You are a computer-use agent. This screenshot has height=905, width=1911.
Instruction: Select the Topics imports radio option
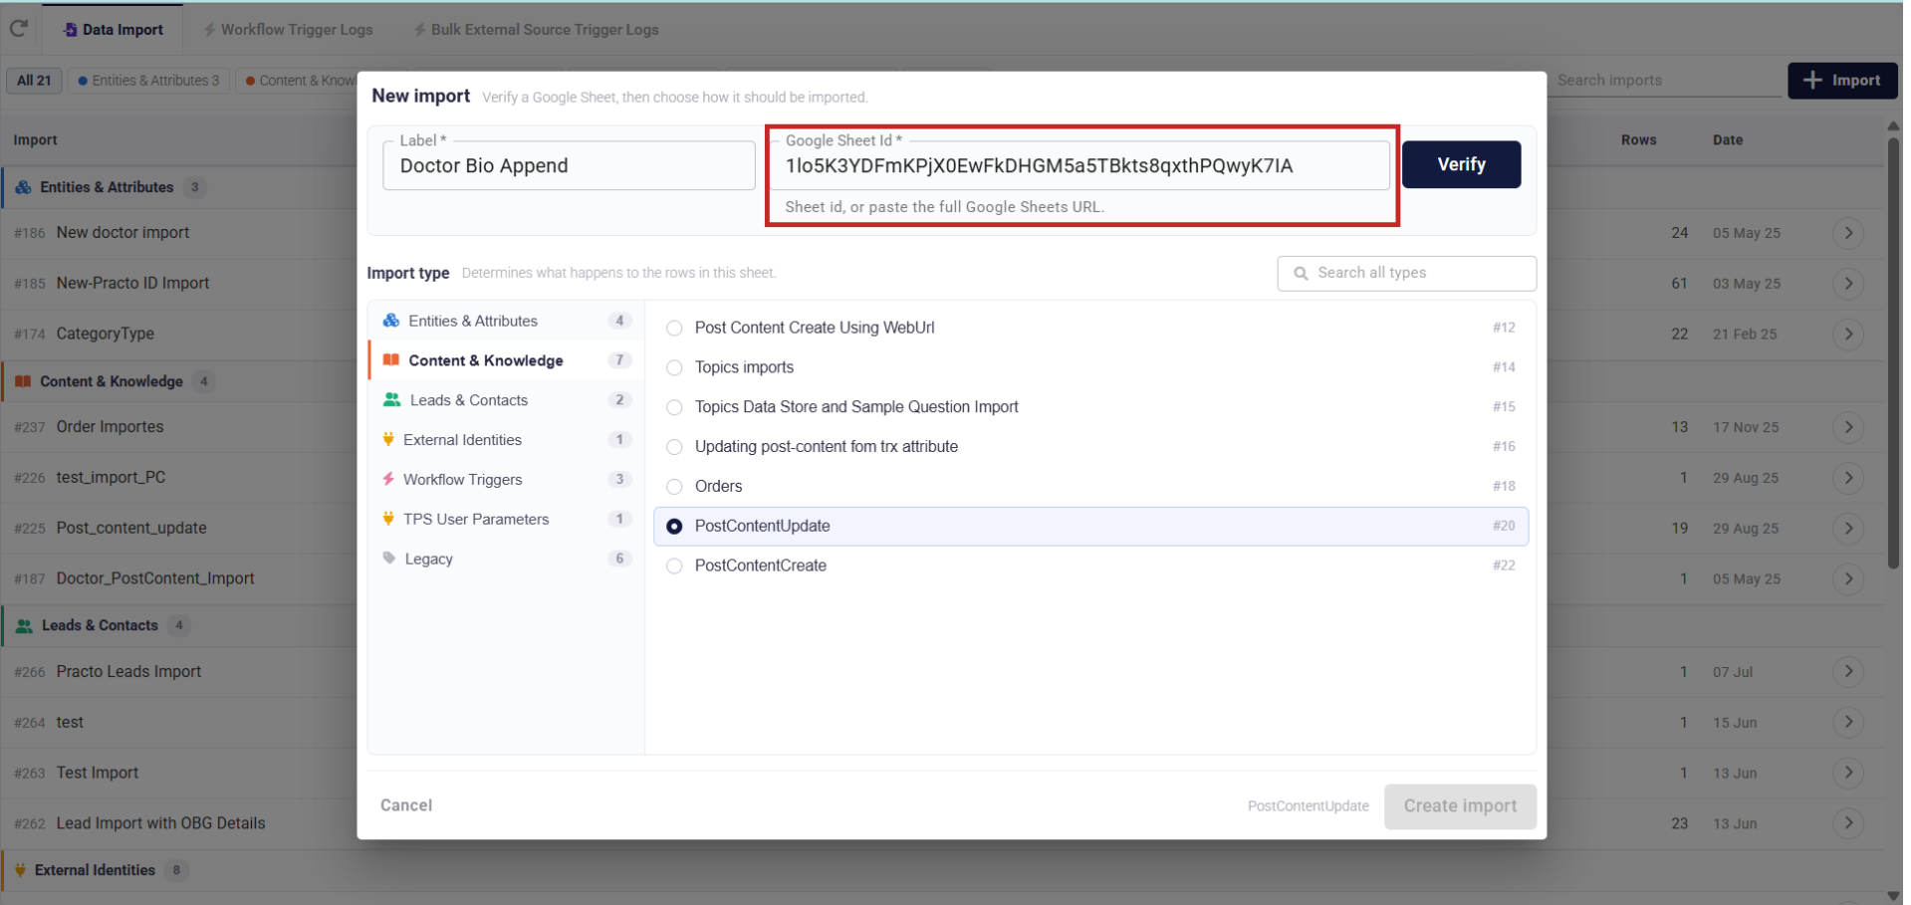(674, 367)
